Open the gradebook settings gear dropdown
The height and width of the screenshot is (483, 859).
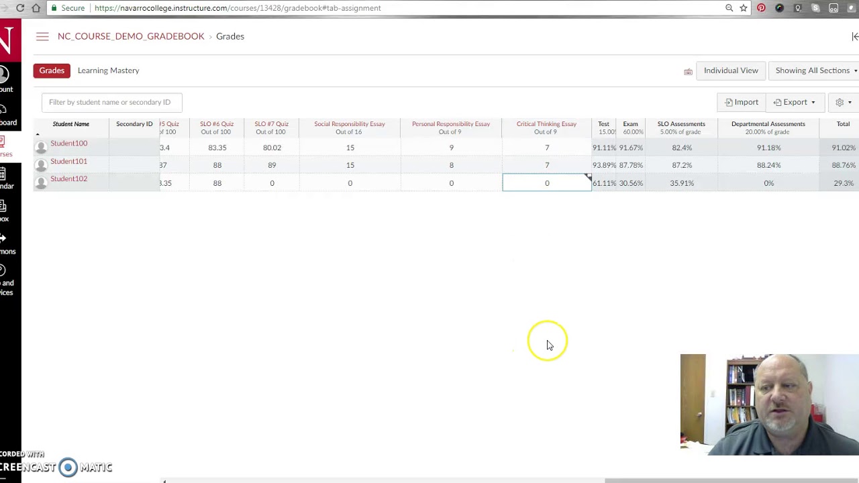tap(843, 102)
